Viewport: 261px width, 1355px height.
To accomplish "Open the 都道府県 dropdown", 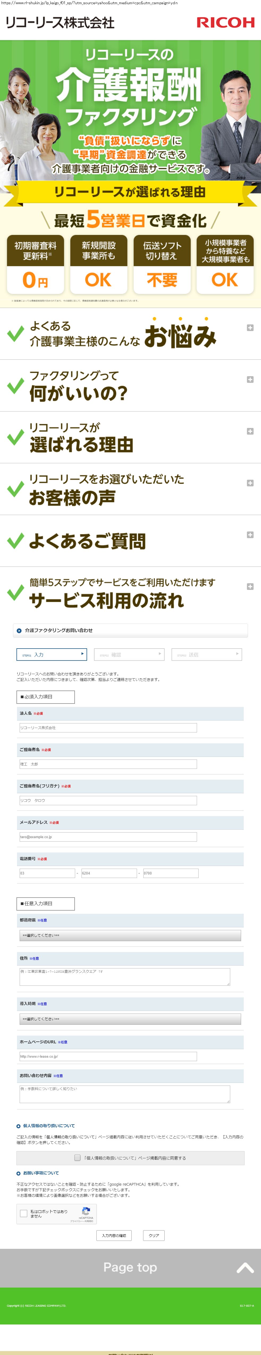I will point(130,935).
